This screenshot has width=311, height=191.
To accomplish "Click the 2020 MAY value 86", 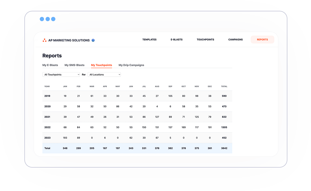I will [118, 107].
